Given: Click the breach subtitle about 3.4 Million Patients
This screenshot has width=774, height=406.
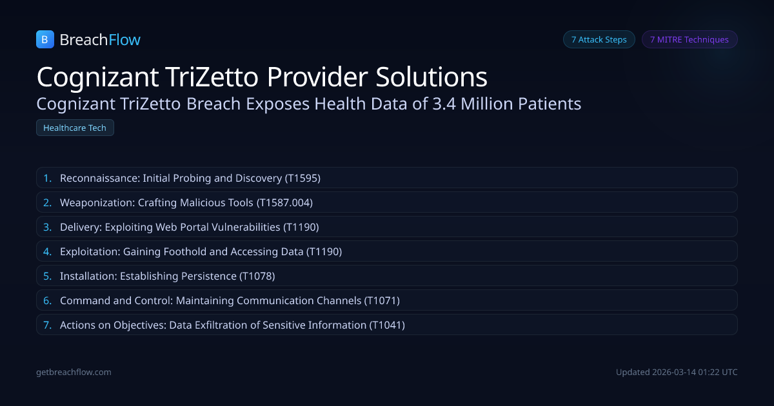Looking at the screenshot, I should pyautogui.click(x=309, y=103).
